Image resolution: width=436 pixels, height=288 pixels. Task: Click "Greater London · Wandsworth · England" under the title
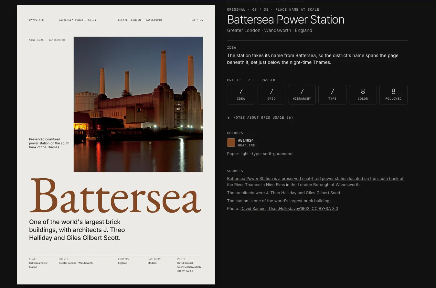pos(270,30)
